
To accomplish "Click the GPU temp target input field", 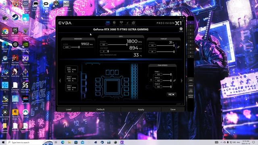I will (152, 52).
